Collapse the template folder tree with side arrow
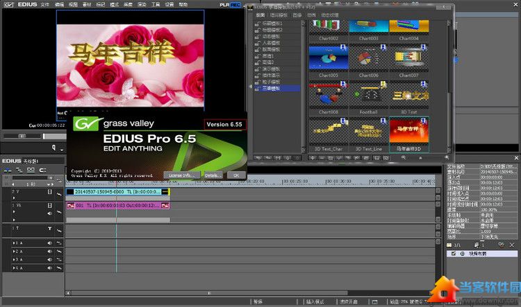 (251, 86)
